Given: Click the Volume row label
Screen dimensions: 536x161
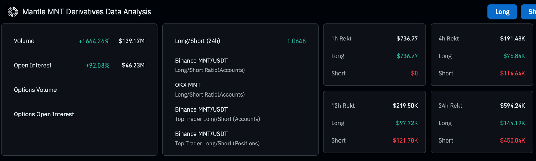Looking at the screenshot, I should (x=24, y=41).
